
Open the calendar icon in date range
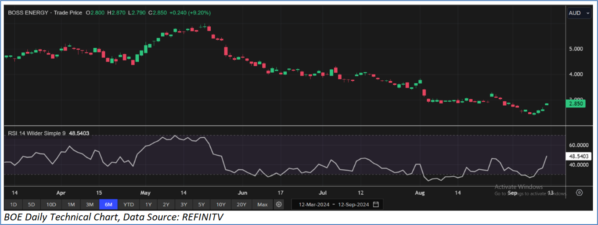click(376, 204)
